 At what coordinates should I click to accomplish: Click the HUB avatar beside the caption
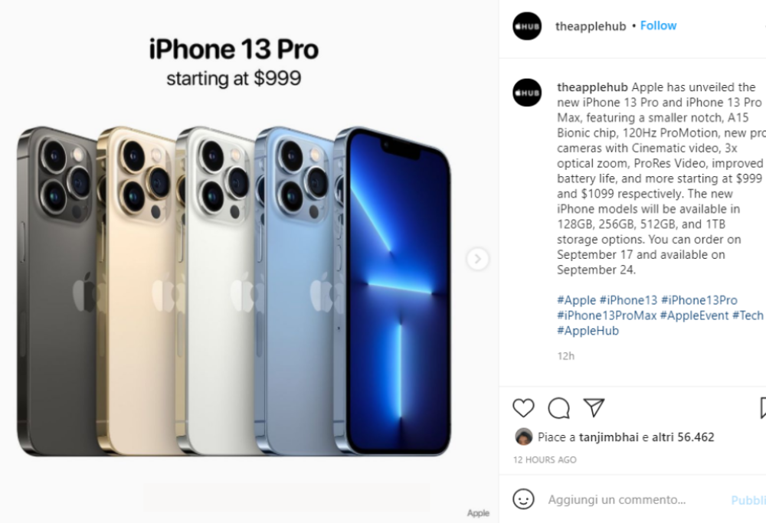coord(527,93)
